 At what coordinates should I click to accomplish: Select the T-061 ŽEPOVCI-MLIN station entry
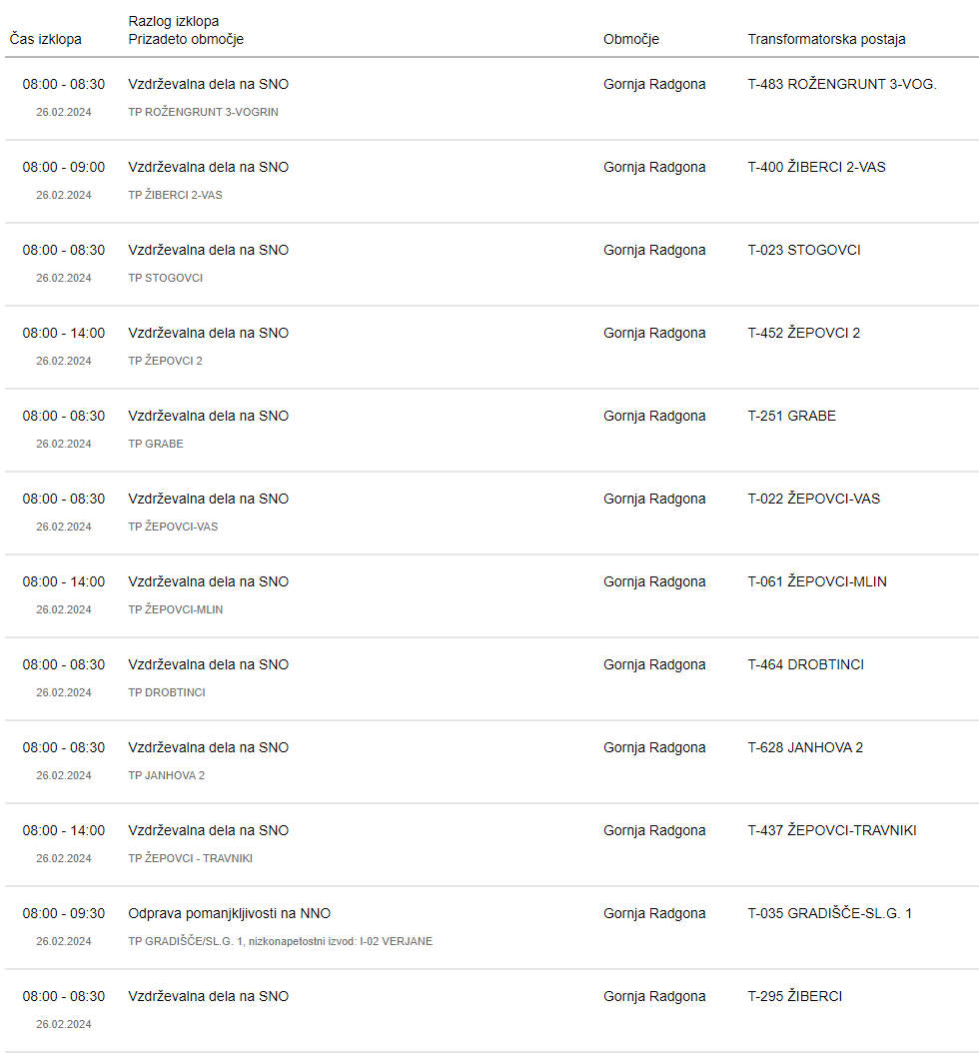pos(817,581)
